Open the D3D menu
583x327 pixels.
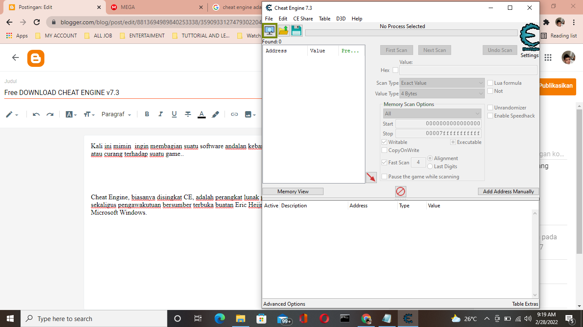point(341,19)
